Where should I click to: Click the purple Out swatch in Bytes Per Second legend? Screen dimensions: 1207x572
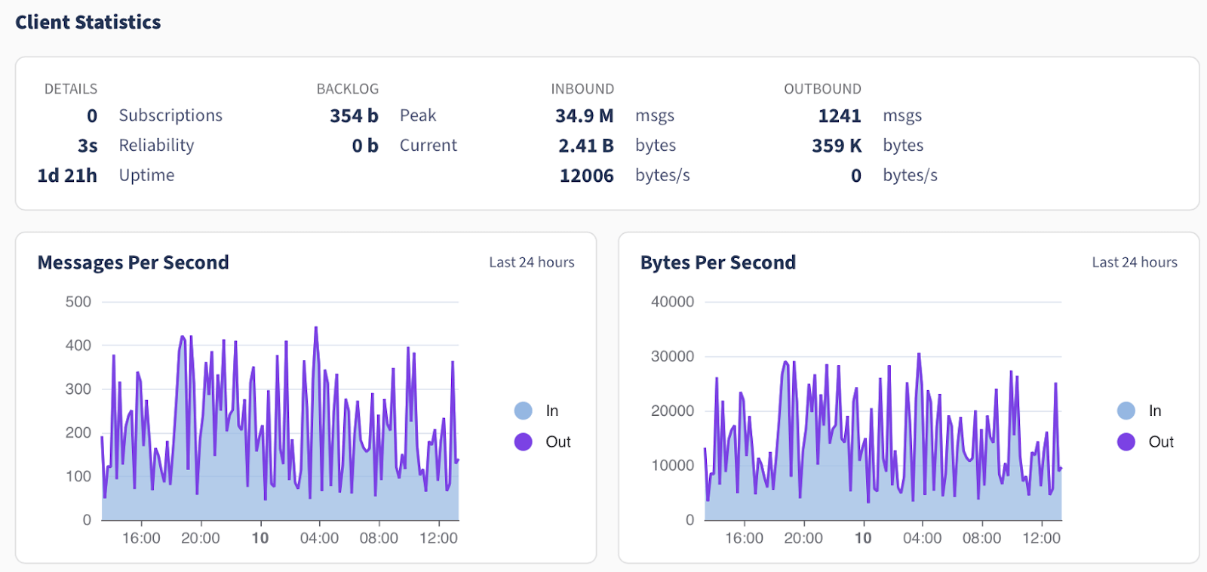coord(1126,441)
